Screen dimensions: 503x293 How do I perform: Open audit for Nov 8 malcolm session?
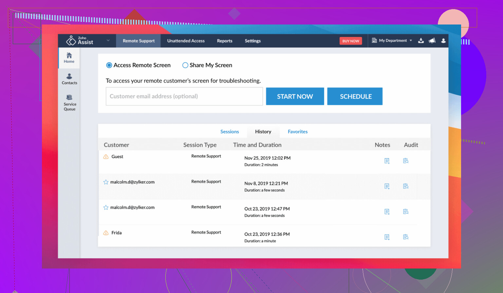pyautogui.click(x=406, y=186)
